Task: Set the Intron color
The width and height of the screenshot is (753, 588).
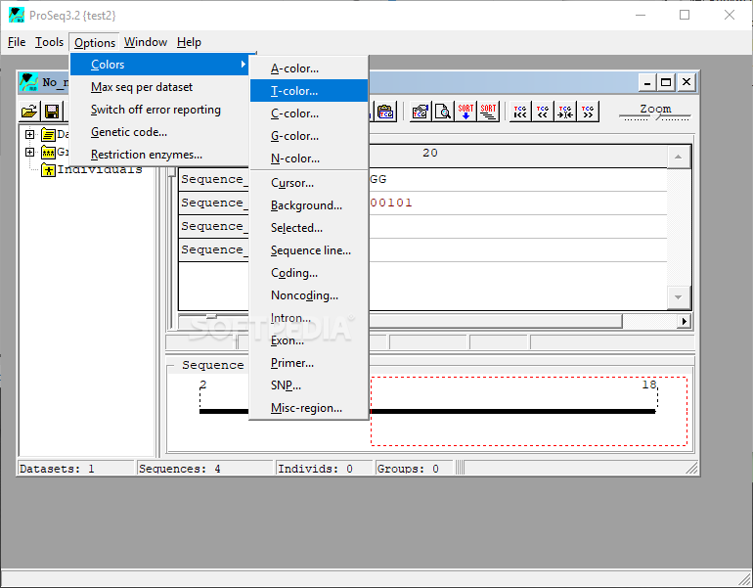Action: (309, 318)
